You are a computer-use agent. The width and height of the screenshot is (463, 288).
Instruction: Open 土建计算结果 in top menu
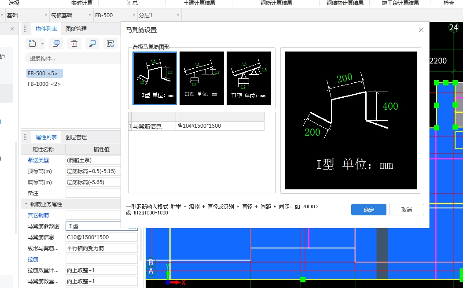coord(199,3)
